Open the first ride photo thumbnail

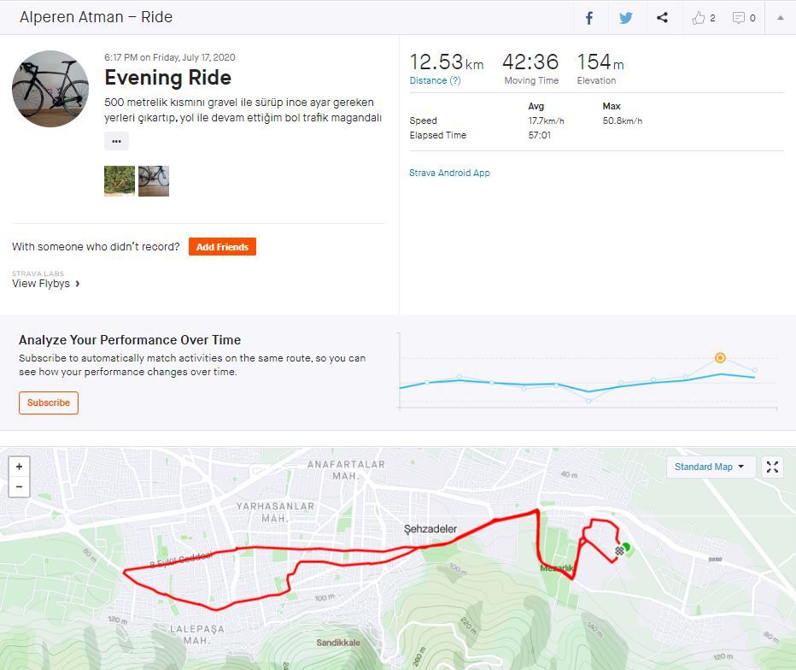pos(120,181)
